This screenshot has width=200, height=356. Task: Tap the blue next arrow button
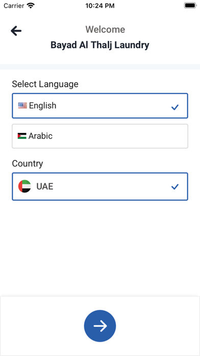tap(100, 326)
